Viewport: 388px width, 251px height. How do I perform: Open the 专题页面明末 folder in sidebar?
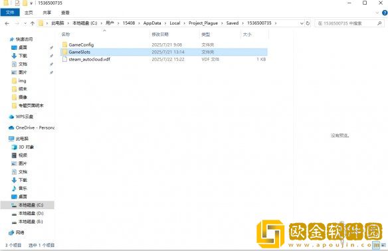[31, 106]
